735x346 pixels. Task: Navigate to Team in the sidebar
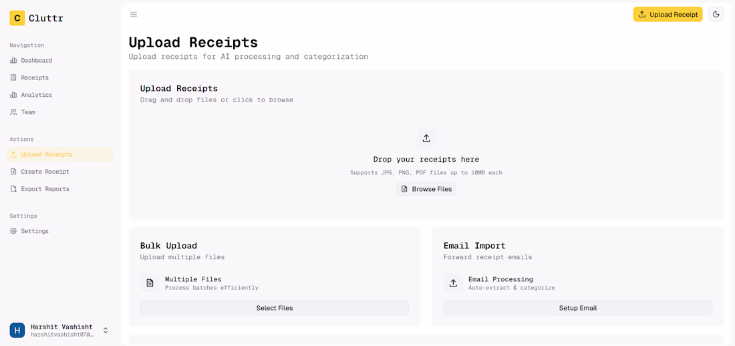tap(27, 112)
